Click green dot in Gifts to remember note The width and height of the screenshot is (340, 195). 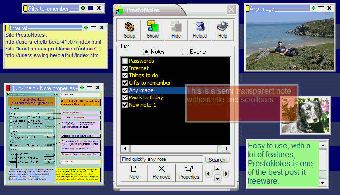click(x=83, y=8)
